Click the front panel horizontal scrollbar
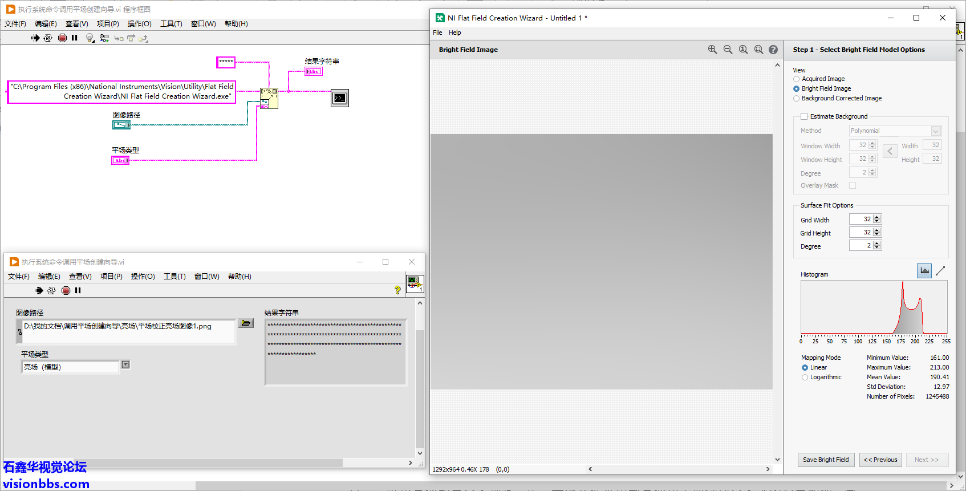 (x=208, y=463)
